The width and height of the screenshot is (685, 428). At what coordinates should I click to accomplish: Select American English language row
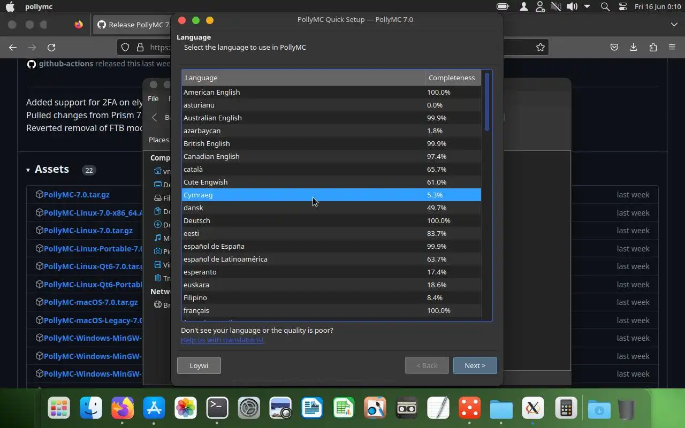[x=331, y=92]
